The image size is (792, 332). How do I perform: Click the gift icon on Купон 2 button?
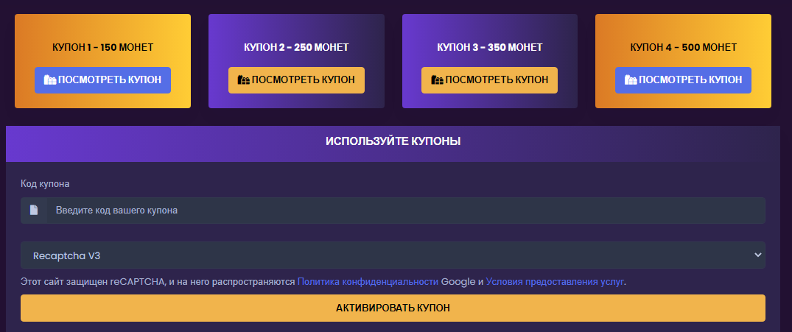tap(243, 80)
